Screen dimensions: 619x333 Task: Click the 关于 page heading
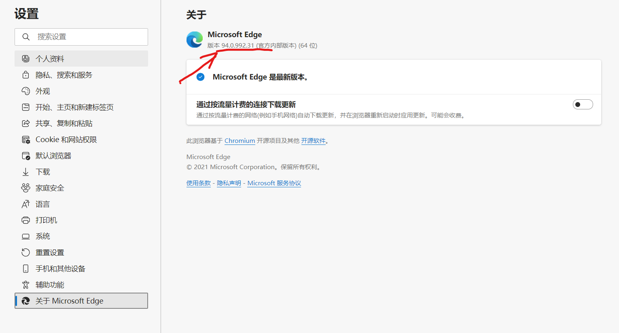[196, 15]
